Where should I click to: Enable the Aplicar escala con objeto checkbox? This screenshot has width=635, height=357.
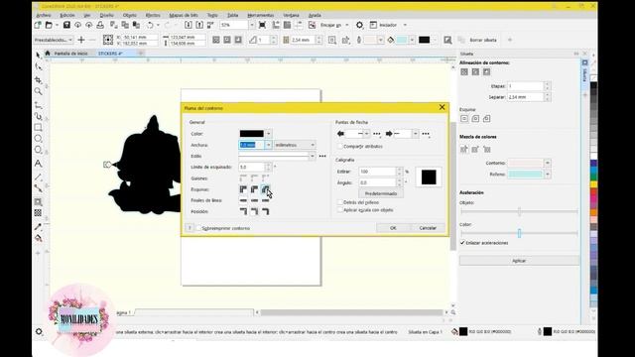pos(340,210)
